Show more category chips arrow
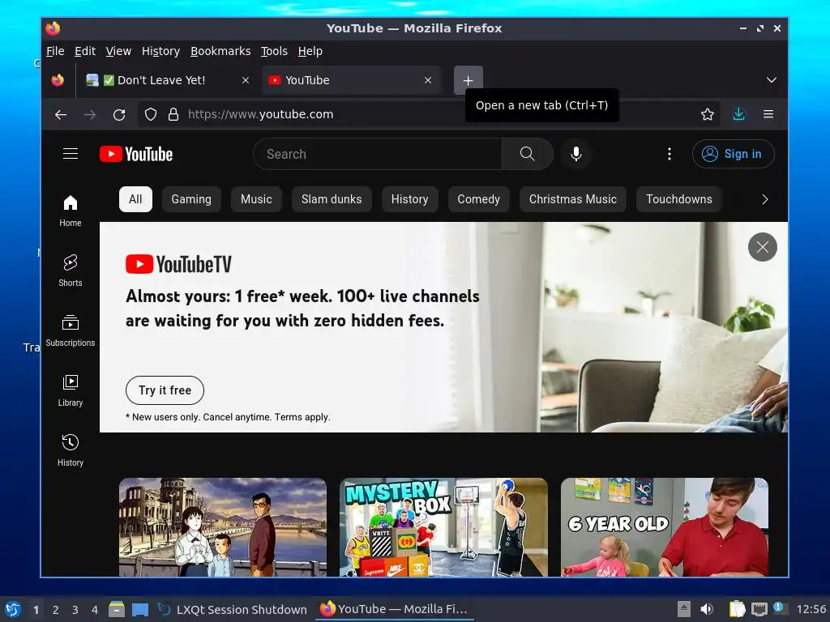The width and height of the screenshot is (830, 622). 764,199
